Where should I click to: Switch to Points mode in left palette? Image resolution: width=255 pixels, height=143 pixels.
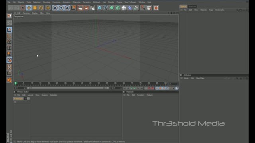(x=9, y=42)
